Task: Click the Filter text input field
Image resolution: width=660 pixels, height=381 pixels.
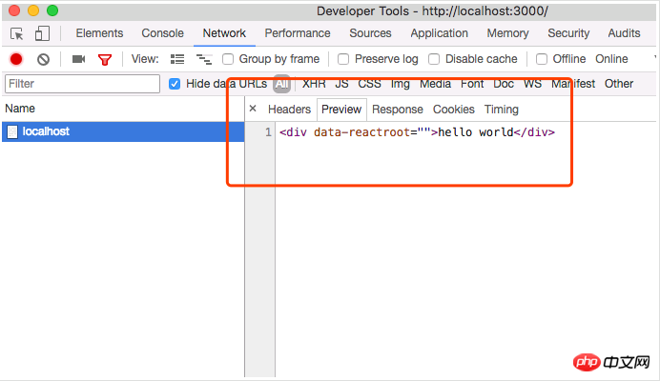Action: tap(82, 84)
